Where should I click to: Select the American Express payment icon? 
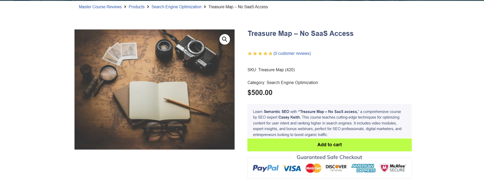(363, 168)
